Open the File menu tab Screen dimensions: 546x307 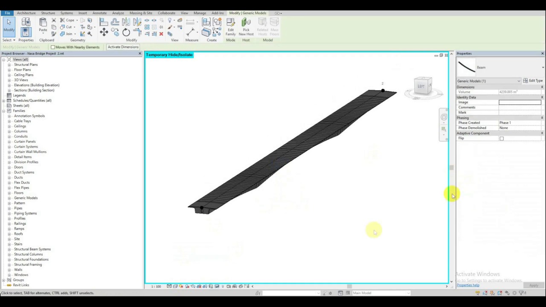(7, 13)
